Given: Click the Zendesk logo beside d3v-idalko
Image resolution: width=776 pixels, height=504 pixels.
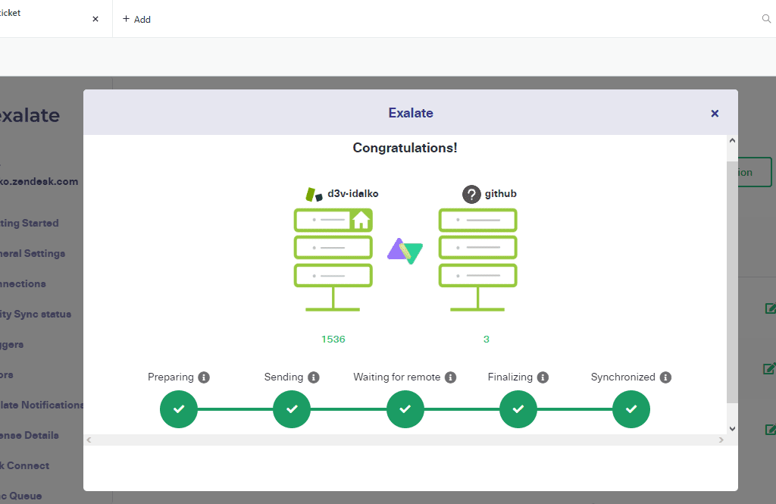Looking at the screenshot, I should tap(314, 194).
